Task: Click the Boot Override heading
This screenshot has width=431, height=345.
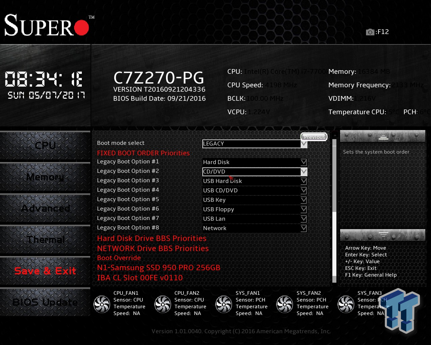Action: pyautogui.click(x=119, y=258)
